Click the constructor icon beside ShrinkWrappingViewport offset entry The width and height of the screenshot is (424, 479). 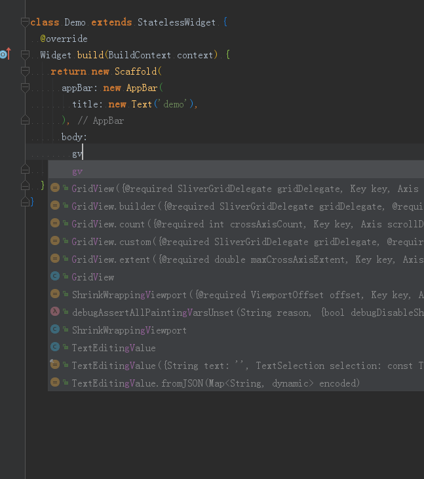(55, 294)
